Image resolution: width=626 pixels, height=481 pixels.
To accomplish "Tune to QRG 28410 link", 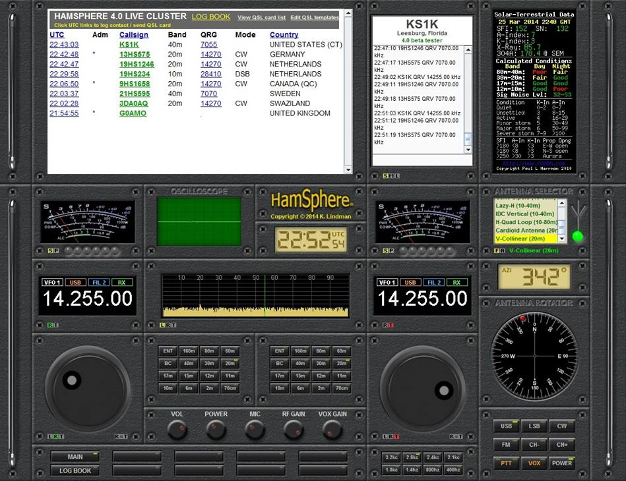I will coord(211,74).
